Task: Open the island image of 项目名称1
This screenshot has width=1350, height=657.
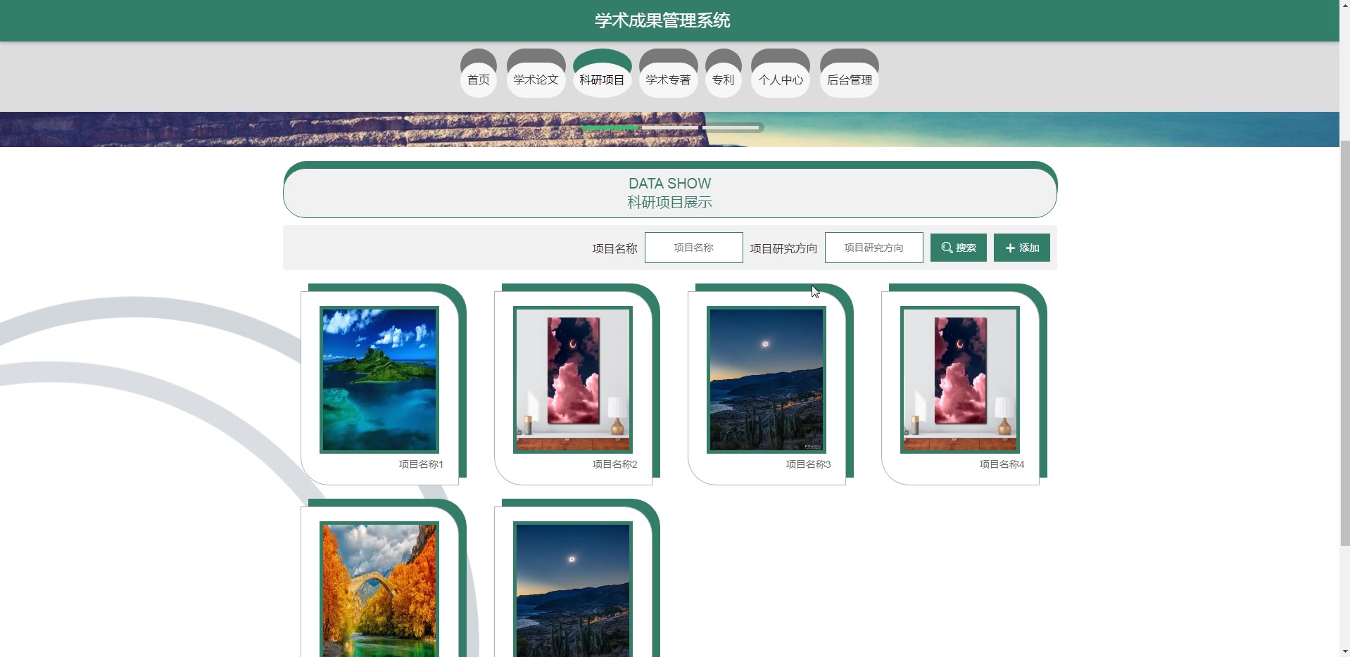Action: point(379,380)
